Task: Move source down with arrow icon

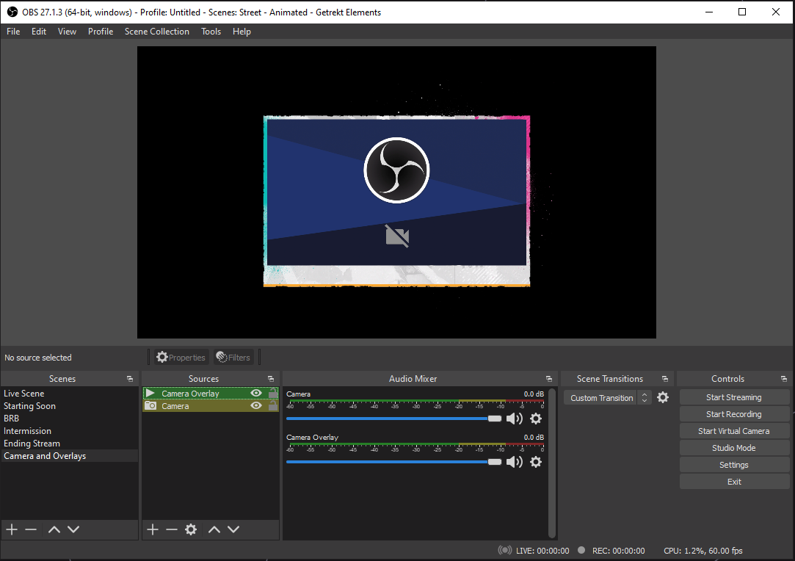Action: coord(233,529)
